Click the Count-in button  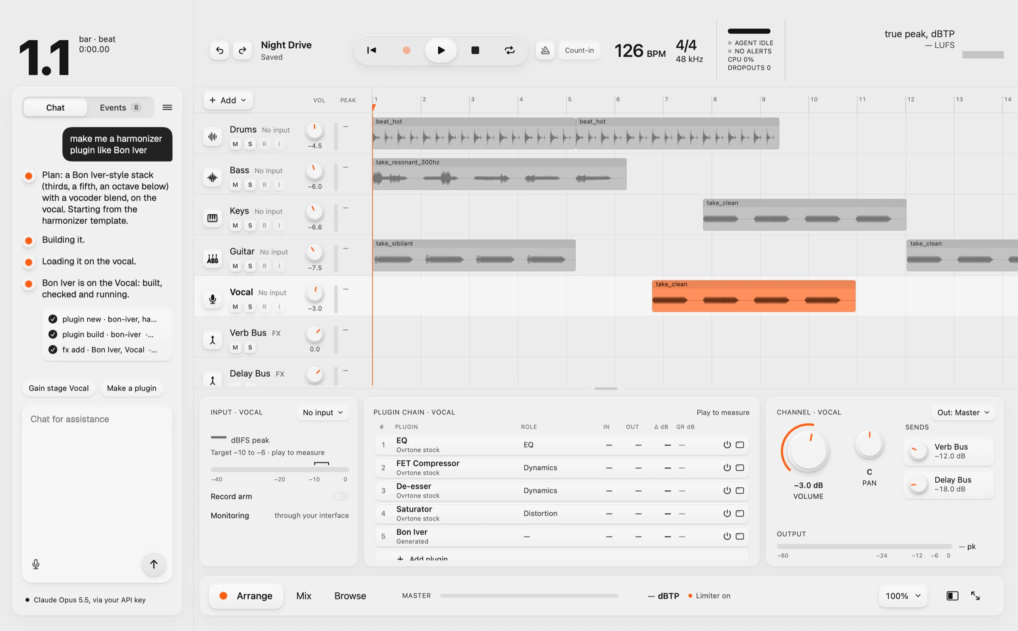click(579, 50)
